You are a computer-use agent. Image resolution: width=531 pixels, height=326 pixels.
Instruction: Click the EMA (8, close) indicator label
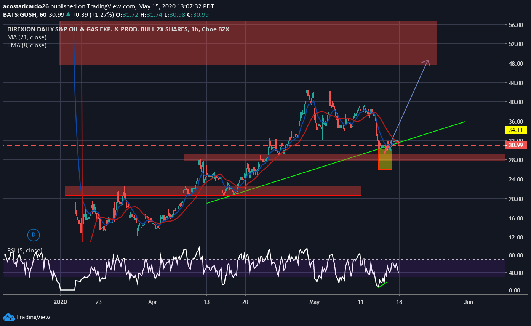coord(27,45)
